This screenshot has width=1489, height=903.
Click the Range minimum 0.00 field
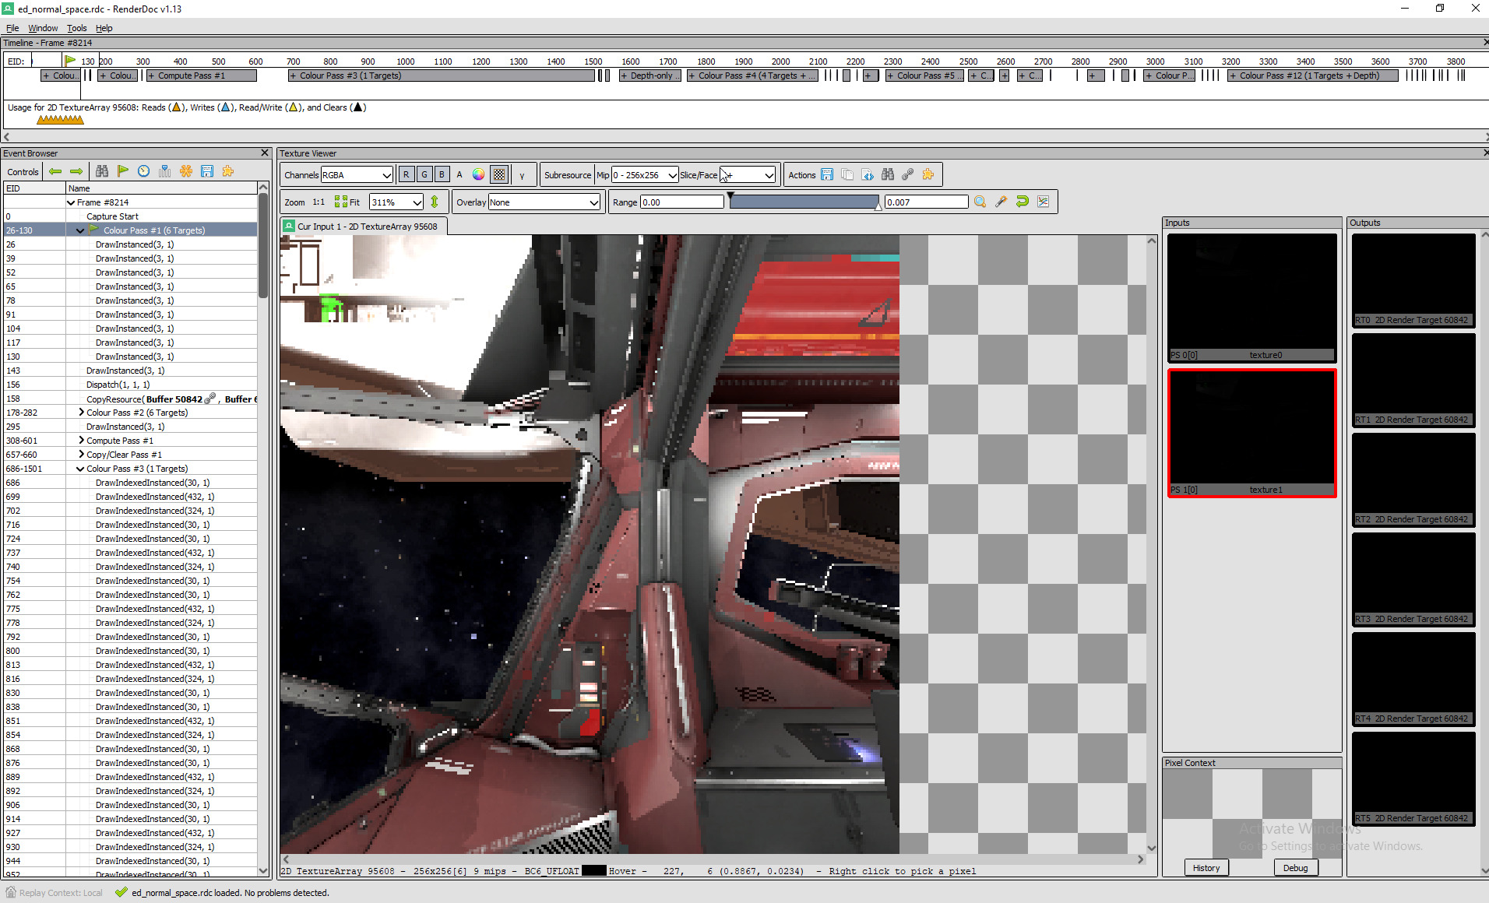click(682, 202)
